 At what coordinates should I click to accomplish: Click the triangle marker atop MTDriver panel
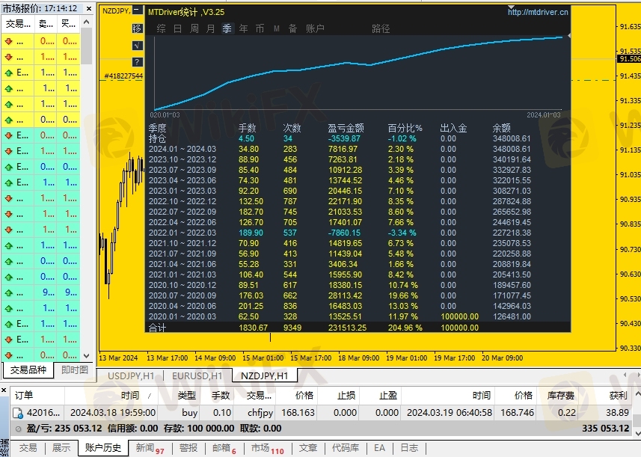512,7
